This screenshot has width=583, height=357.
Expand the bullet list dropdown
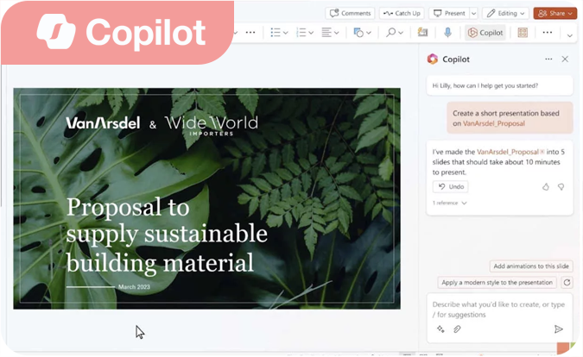point(287,33)
